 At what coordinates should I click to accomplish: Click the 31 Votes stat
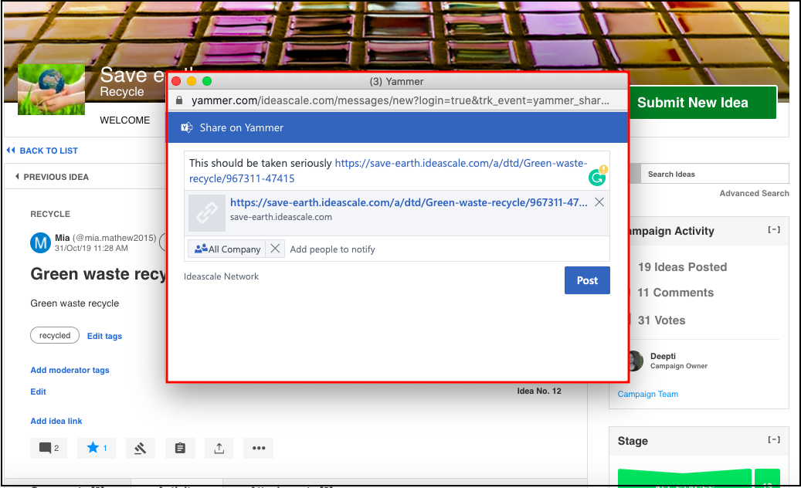(661, 320)
